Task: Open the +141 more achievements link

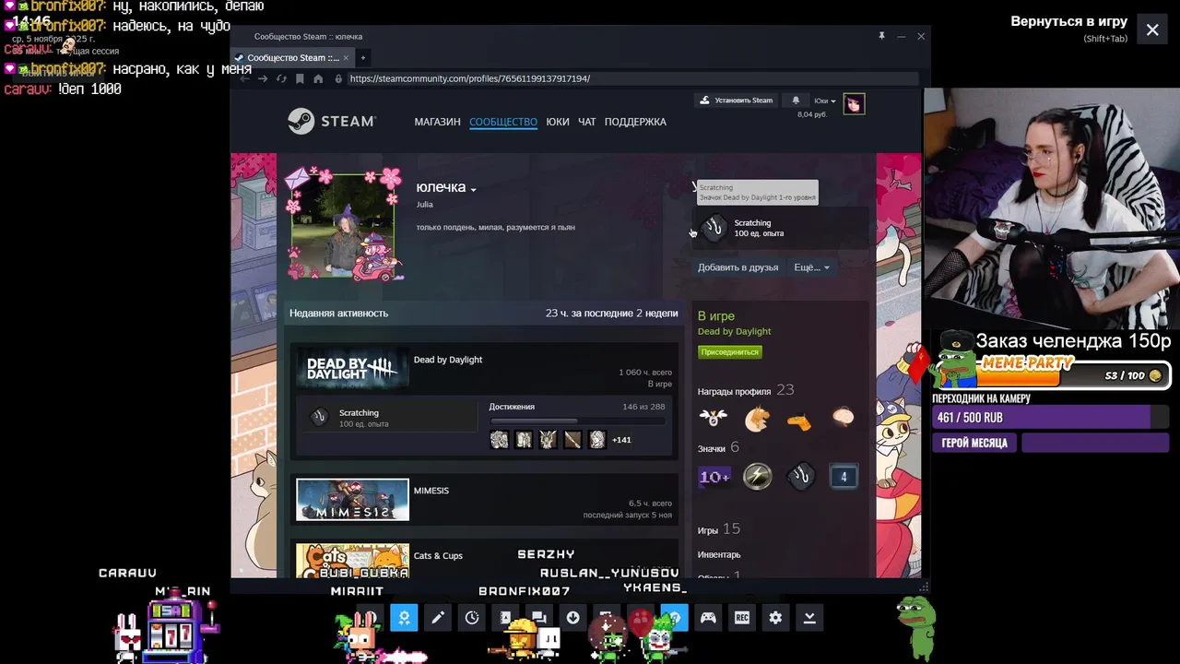Action: click(x=621, y=440)
